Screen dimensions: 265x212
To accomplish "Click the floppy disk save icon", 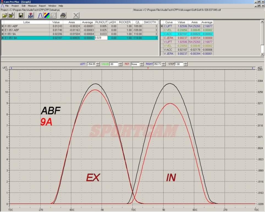I will [x=21, y=15].
